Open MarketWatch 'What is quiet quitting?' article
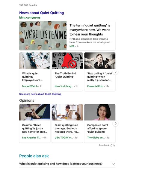 coord(32,77)
